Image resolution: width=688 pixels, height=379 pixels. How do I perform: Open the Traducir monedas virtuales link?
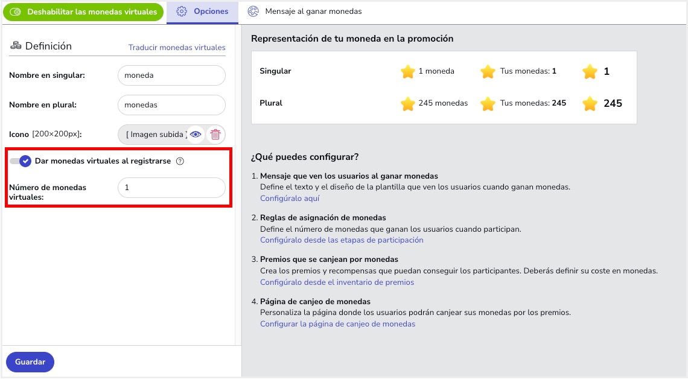[177, 48]
